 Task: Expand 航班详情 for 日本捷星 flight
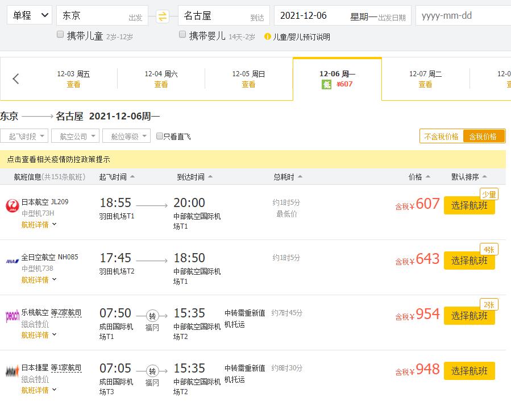click(39, 390)
